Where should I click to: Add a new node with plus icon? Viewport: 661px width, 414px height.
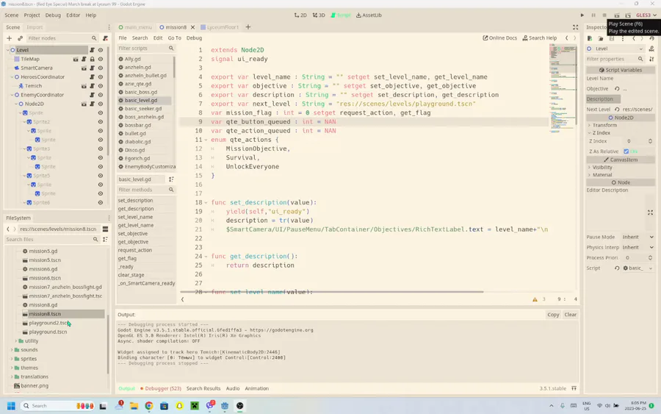click(10, 38)
